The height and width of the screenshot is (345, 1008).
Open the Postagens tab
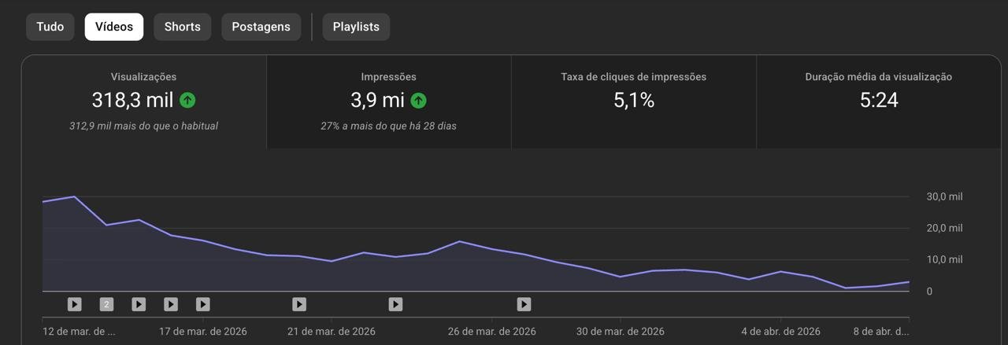[x=261, y=27]
